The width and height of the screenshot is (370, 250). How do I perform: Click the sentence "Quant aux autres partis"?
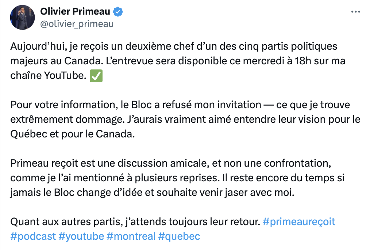(135, 222)
